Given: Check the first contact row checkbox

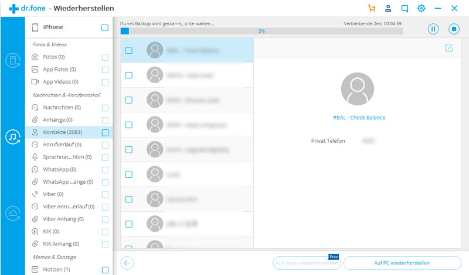Looking at the screenshot, I should (x=129, y=50).
